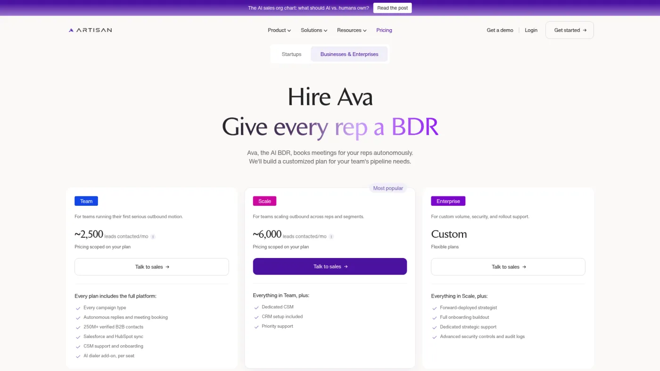Click checkmark beside AI dialer add-on

(78, 356)
